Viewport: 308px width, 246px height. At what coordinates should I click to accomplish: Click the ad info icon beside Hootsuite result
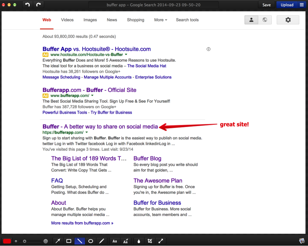[x=208, y=49]
